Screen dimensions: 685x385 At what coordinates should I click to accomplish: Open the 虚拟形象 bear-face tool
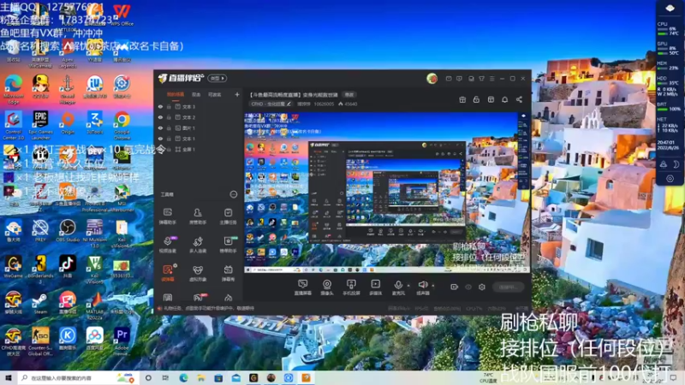tap(198, 273)
